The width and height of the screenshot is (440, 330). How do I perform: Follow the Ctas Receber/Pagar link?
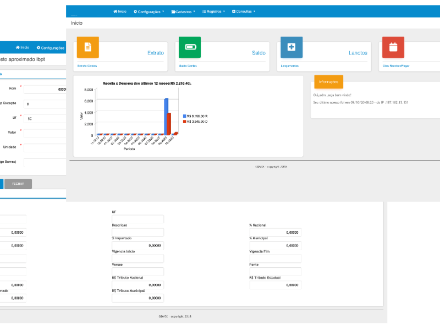396,66
